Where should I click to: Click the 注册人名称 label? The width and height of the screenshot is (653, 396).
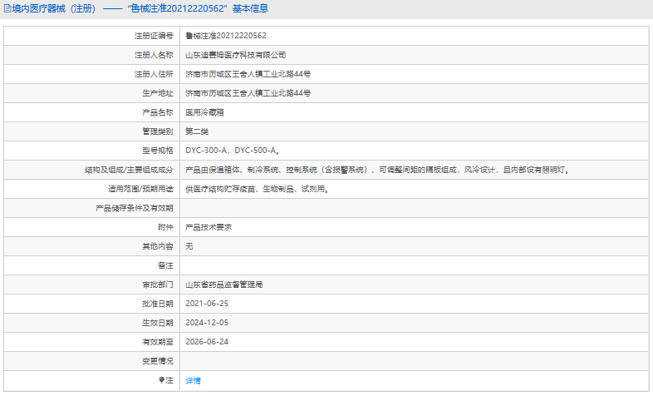click(154, 55)
